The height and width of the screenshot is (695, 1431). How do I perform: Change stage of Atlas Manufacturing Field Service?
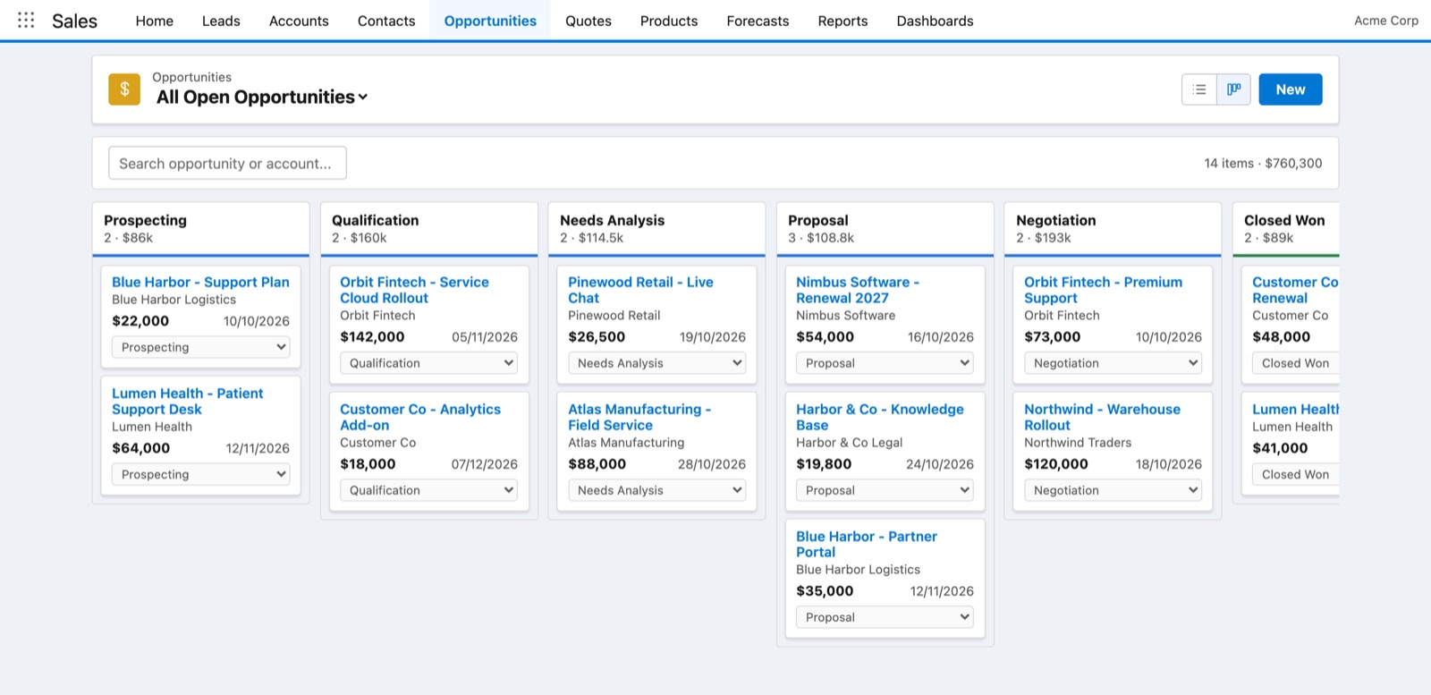656,490
